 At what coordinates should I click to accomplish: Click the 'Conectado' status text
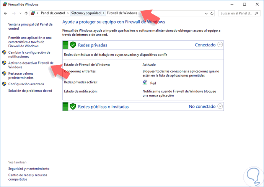tap(205, 45)
